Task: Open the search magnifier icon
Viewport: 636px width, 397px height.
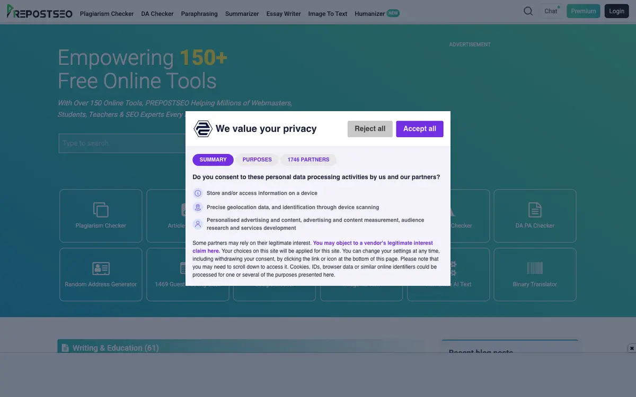Action: pos(528,11)
